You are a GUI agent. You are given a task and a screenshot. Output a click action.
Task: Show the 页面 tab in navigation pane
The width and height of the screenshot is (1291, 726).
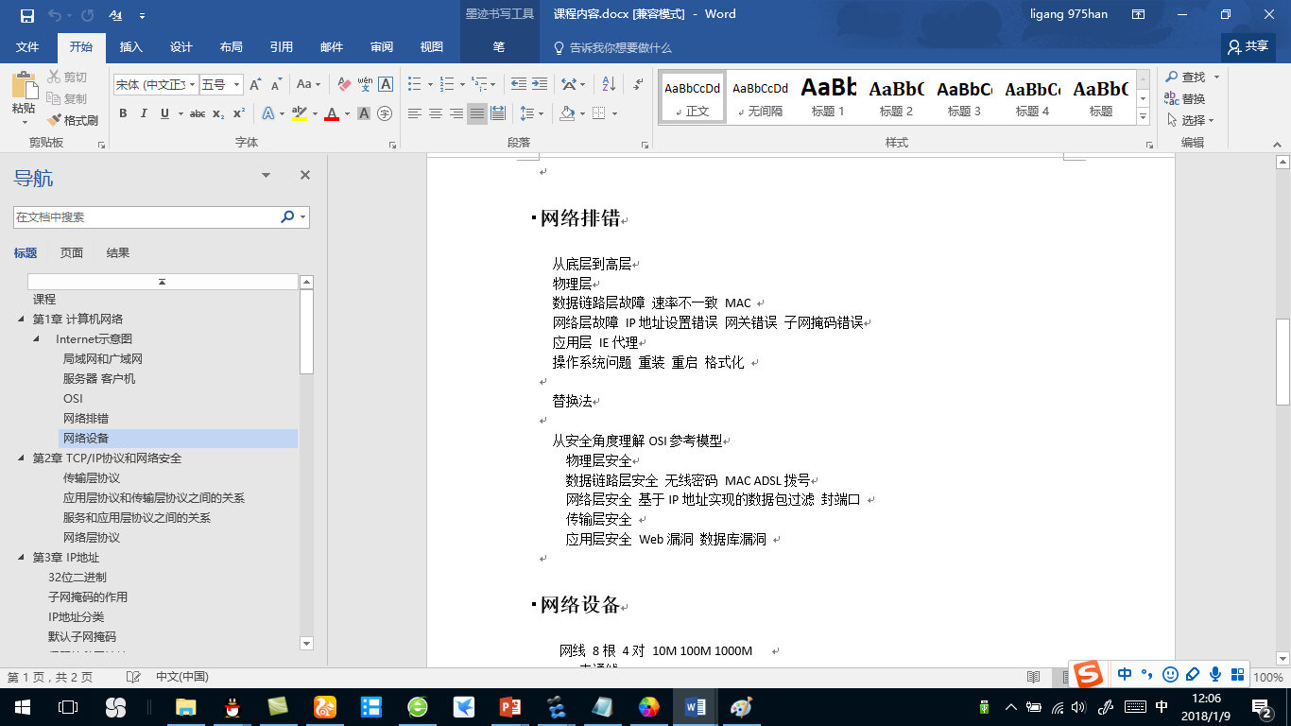(72, 252)
